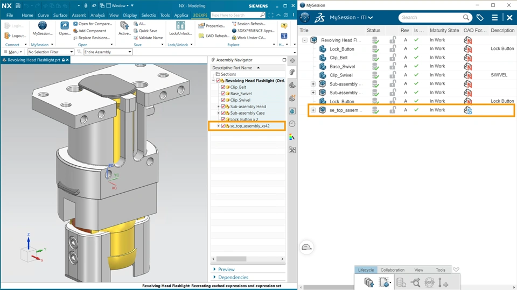517x290 pixels.
Task: Click the roles palette icon in resource bar
Action: [292, 137]
